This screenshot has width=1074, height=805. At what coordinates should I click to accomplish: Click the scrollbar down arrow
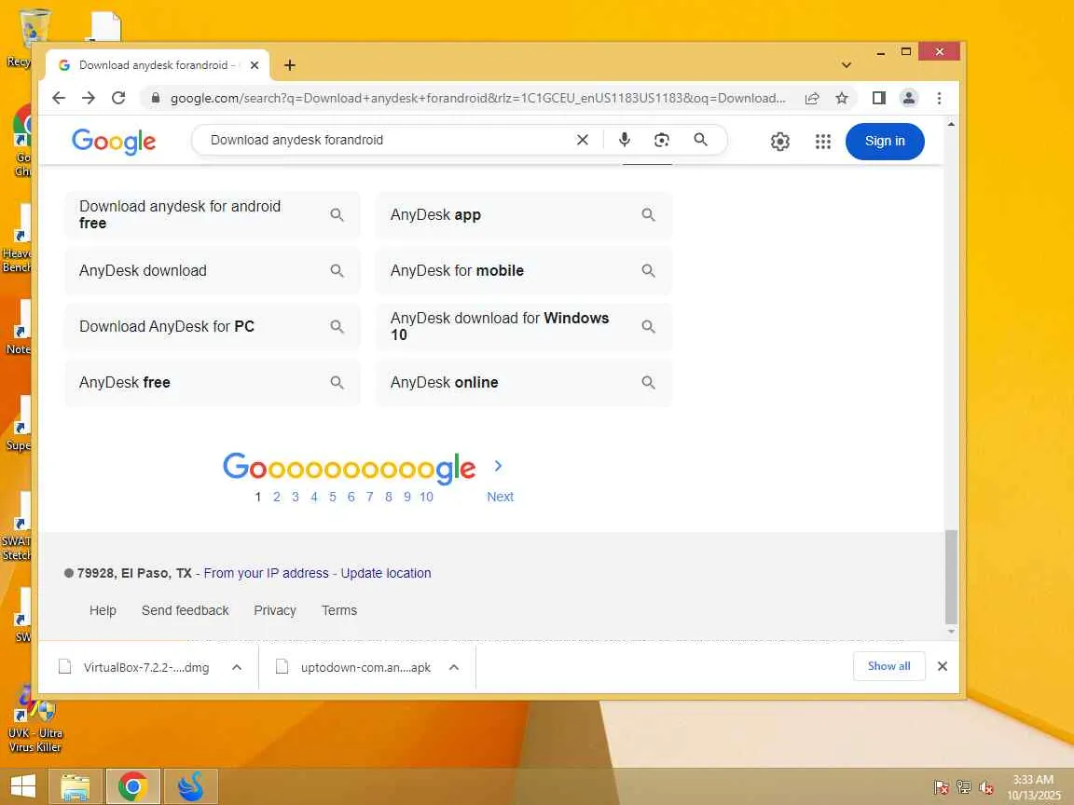[x=951, y=631]
